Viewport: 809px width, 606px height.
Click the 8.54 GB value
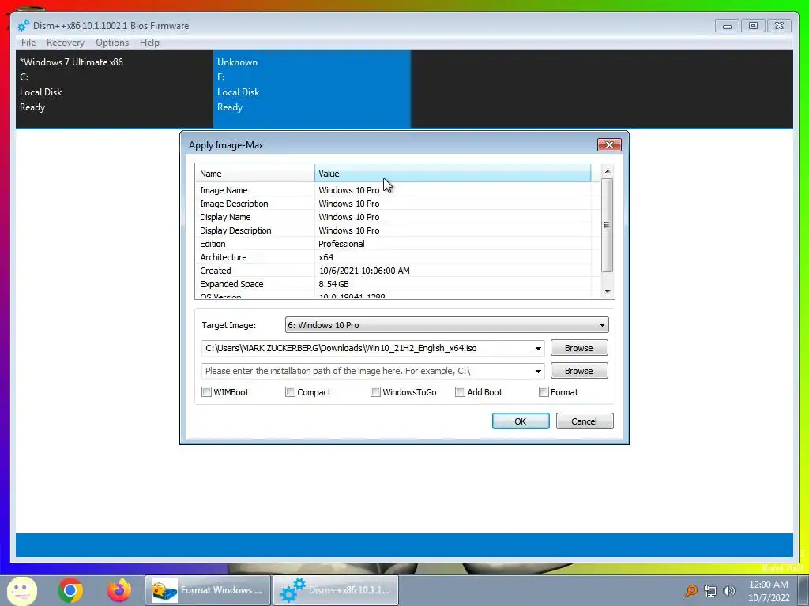pos(333,284)
